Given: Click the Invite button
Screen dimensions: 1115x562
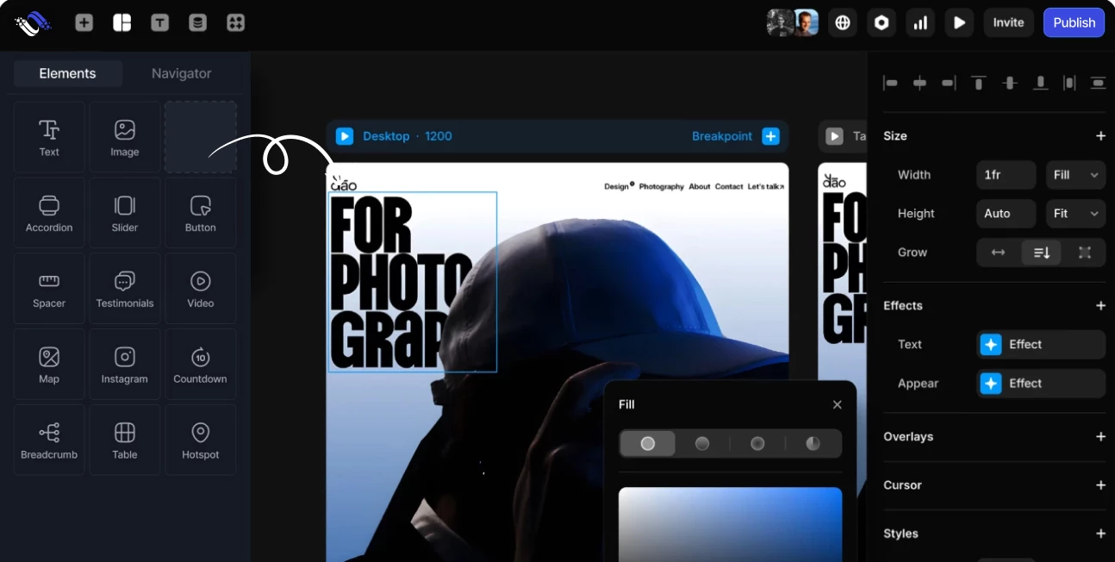Looking at the screenshot, I should pos(1008,23).
